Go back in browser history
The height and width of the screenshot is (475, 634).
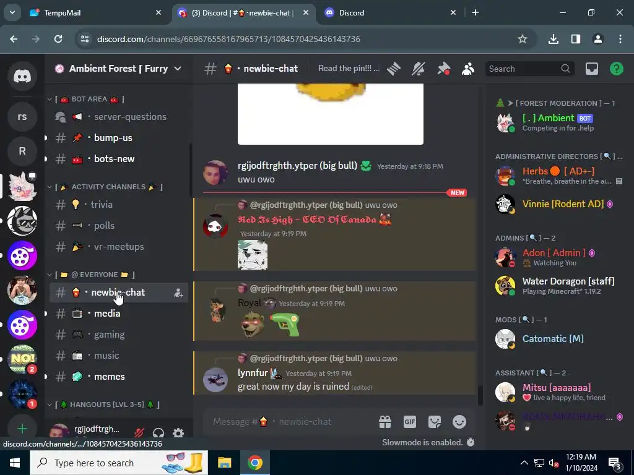point(14,39)
